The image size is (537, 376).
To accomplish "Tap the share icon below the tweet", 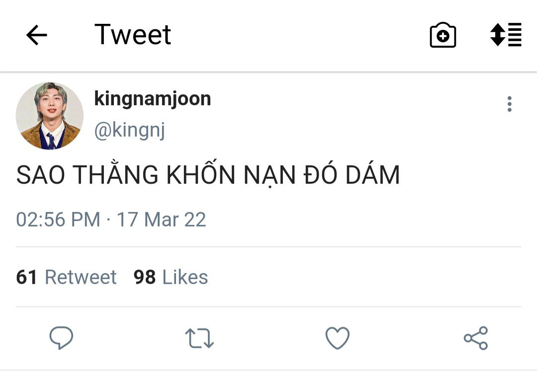I will (475, 338).
